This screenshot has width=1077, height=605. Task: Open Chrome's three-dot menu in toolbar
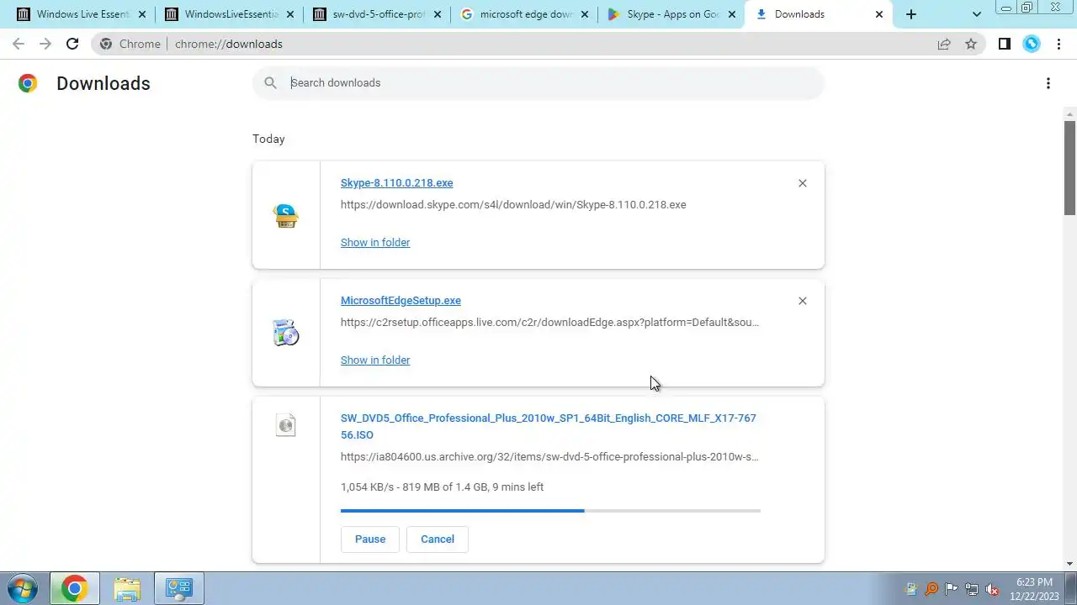point(1058,44)
